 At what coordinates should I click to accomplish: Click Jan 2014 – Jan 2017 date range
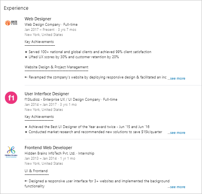[41, 105]
